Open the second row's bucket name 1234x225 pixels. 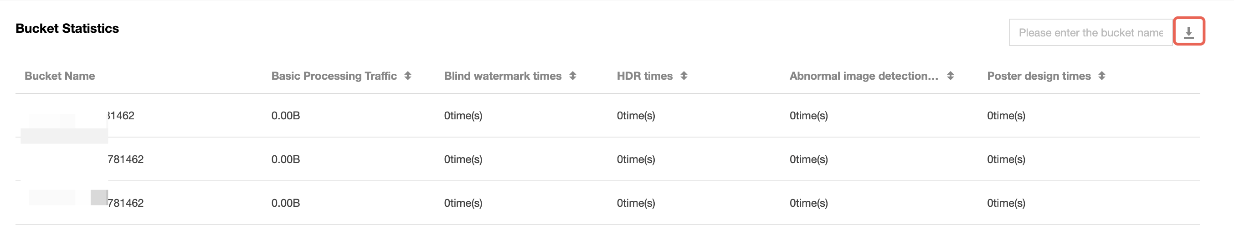click(125, 159)
